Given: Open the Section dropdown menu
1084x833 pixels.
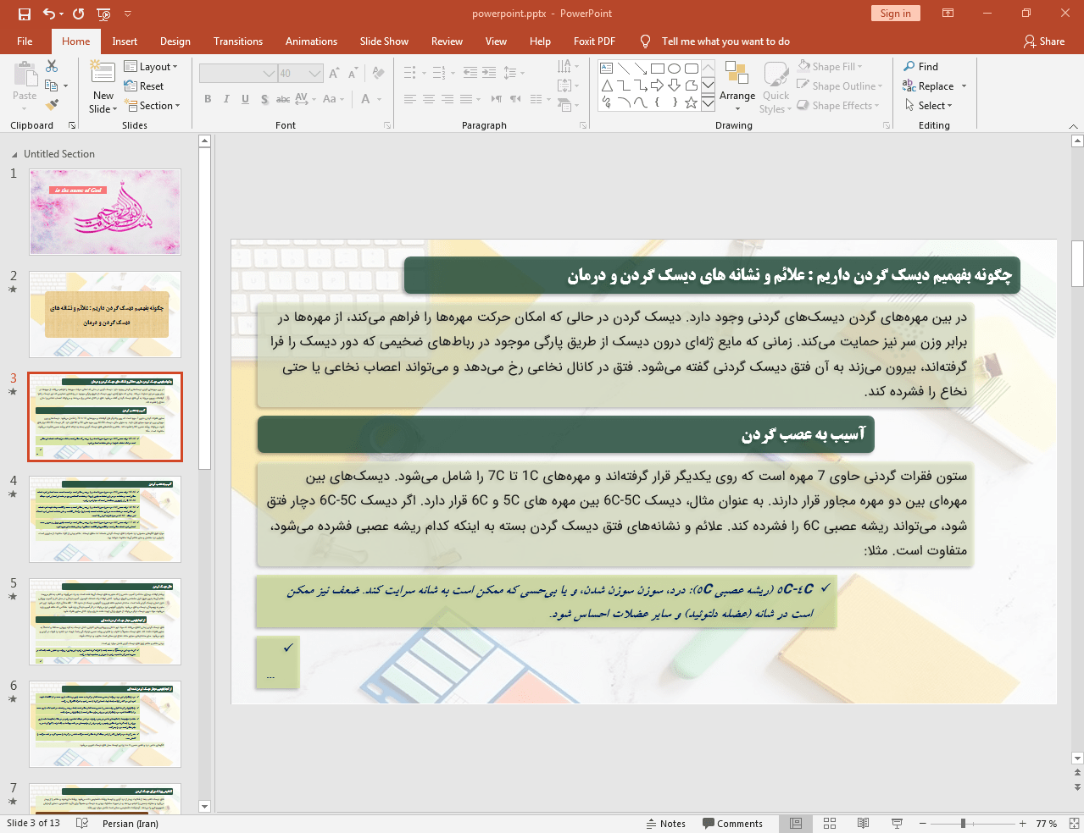Looking at the screenshot, I should coord(153,106).
